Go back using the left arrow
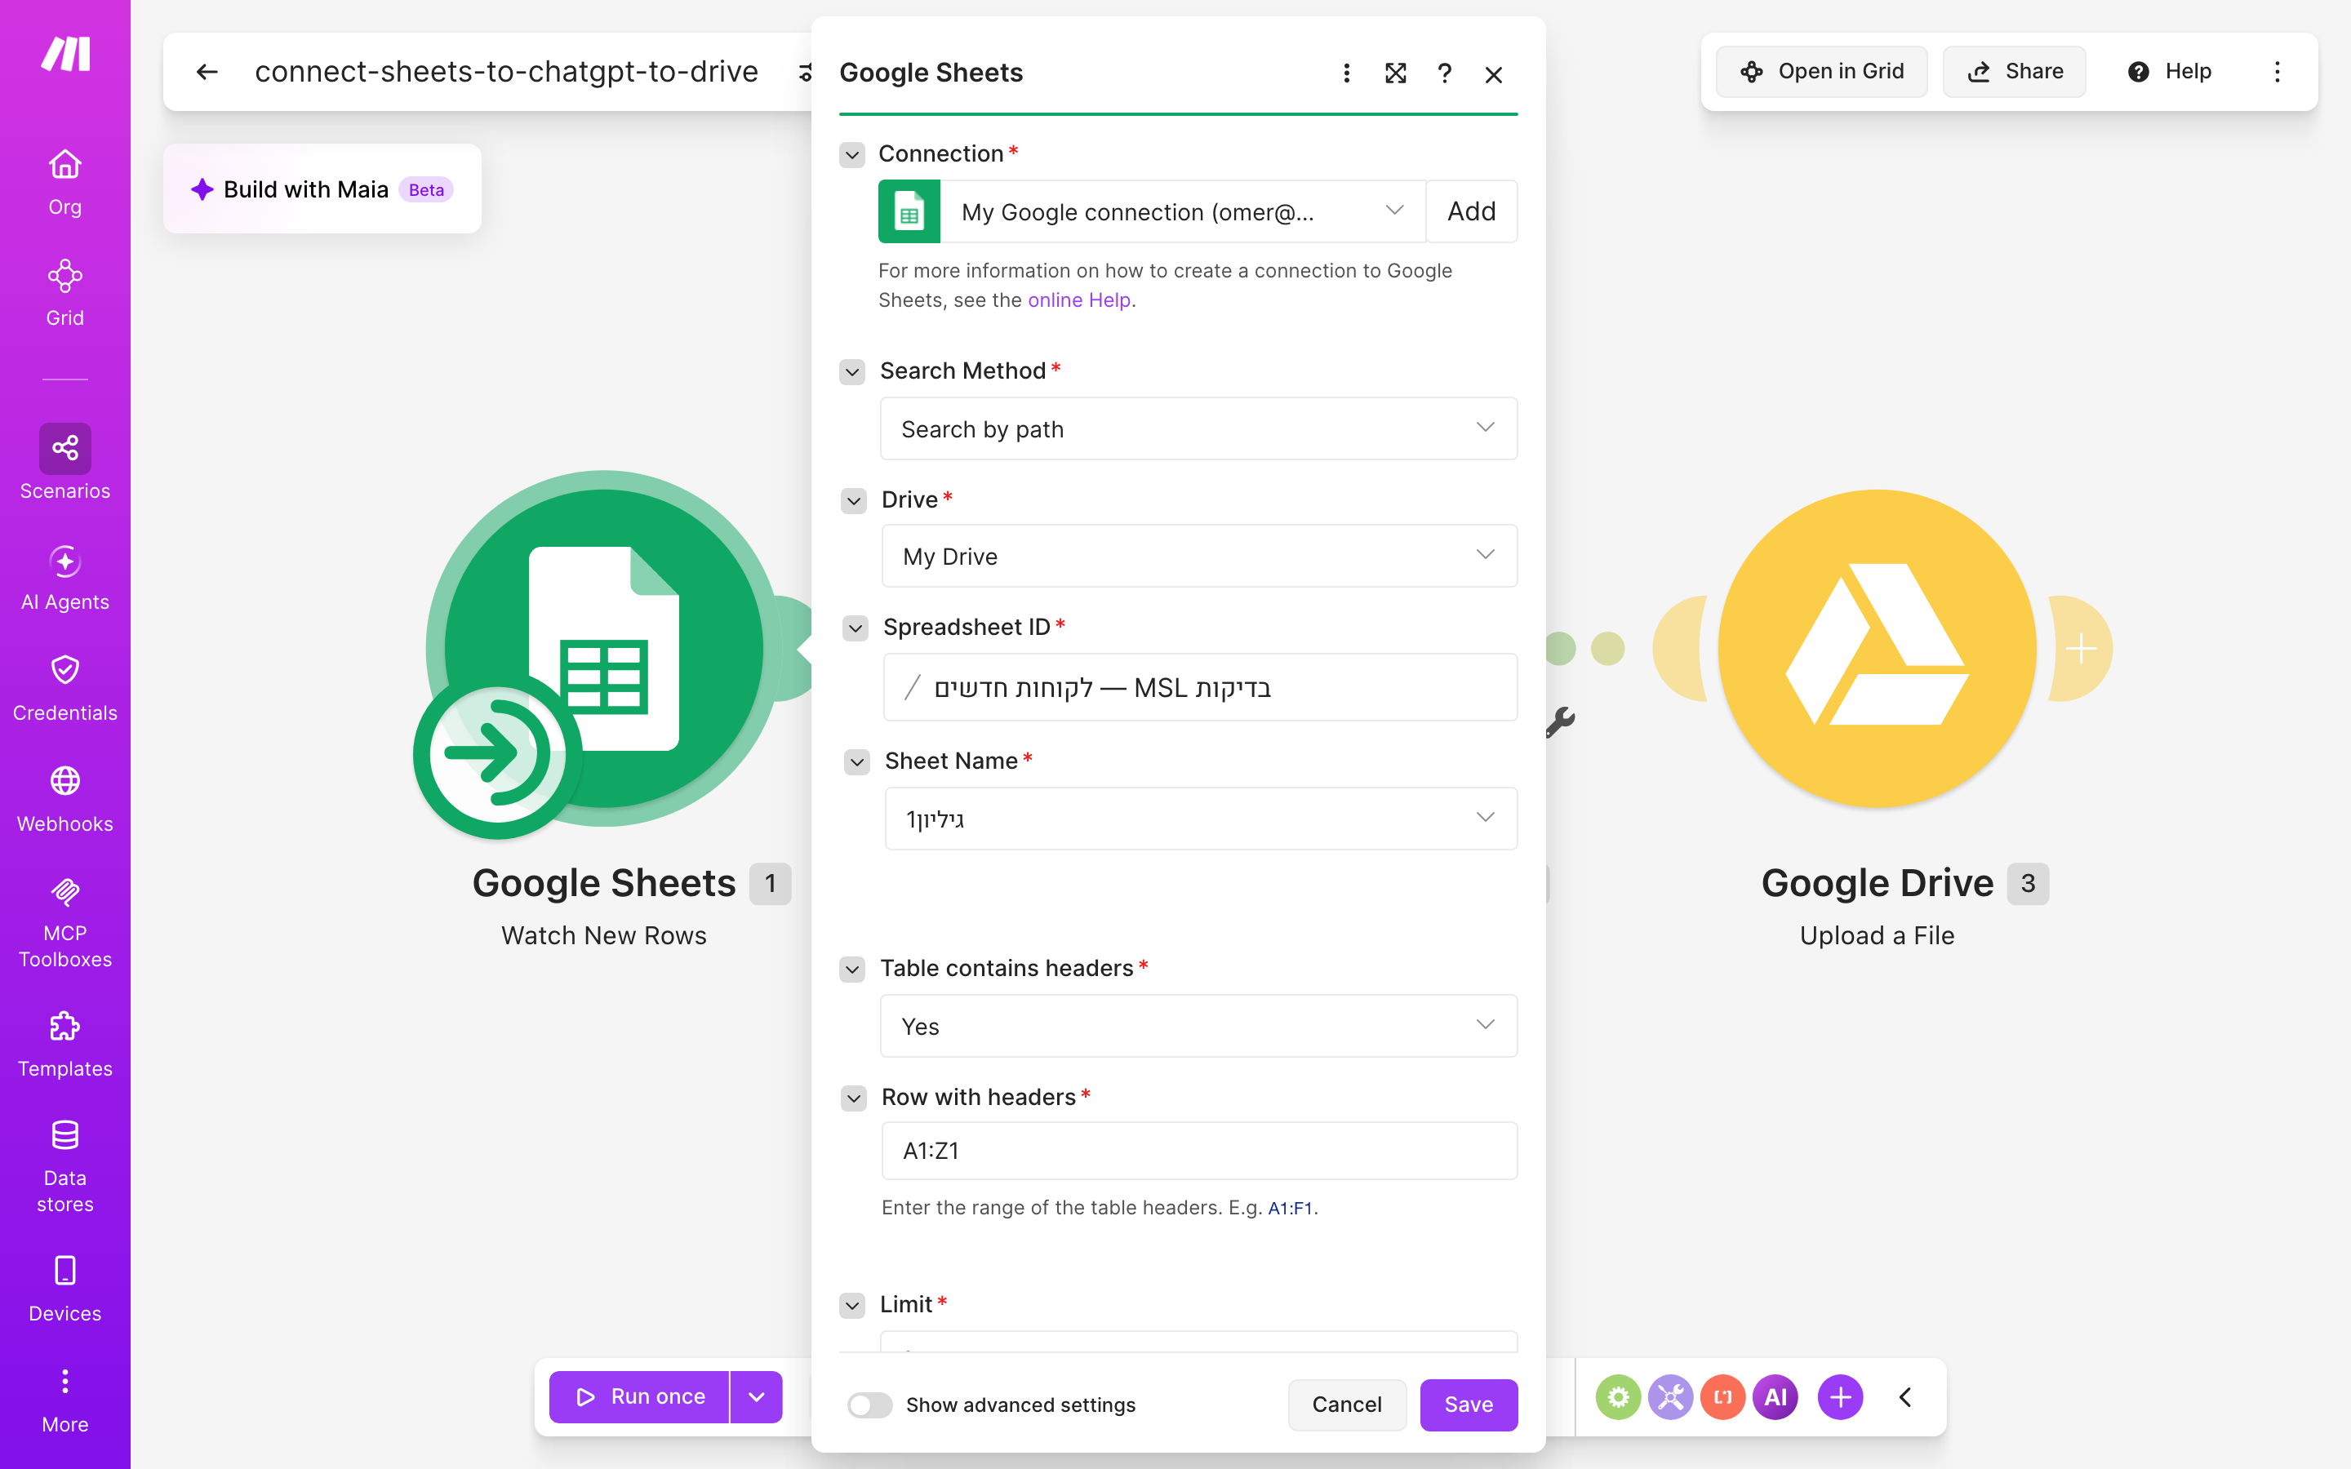 click(207, 72)
